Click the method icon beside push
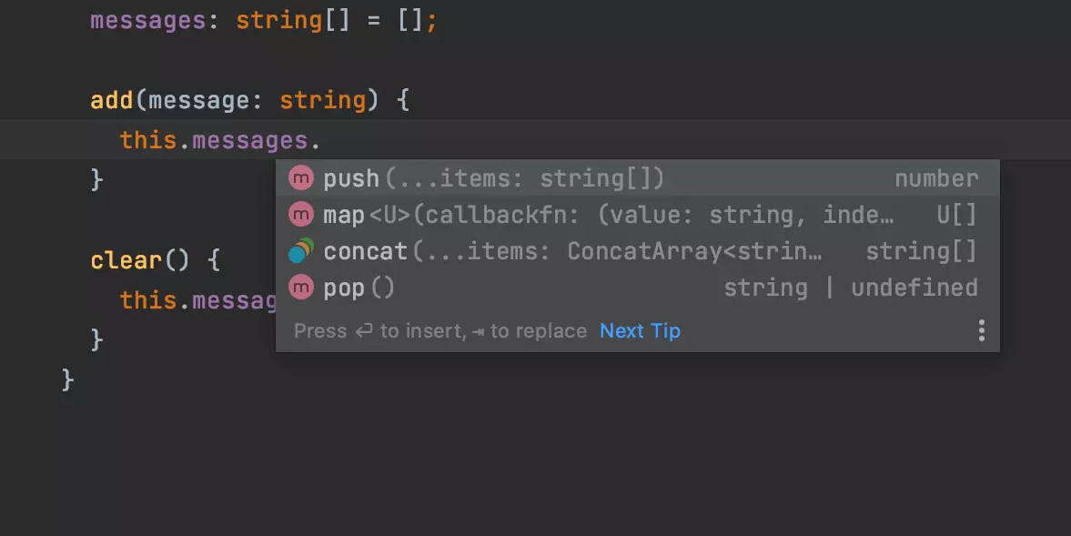The image size is (1071, 536). [300, 178]
